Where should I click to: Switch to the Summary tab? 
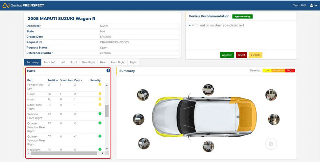click(33, 62)
